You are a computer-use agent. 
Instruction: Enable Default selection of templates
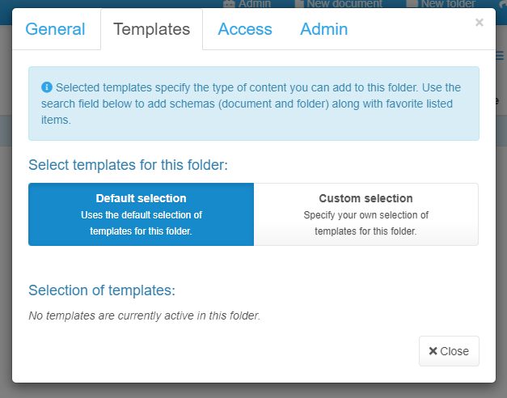point(141,214)
